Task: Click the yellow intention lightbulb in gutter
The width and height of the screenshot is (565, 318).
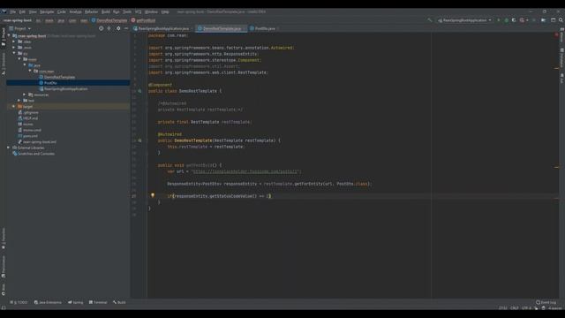Action: coord(153,195)
